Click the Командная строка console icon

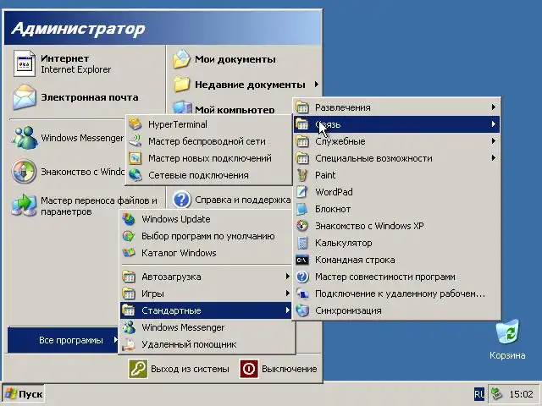pyautogui.click(x=302, y=260)
